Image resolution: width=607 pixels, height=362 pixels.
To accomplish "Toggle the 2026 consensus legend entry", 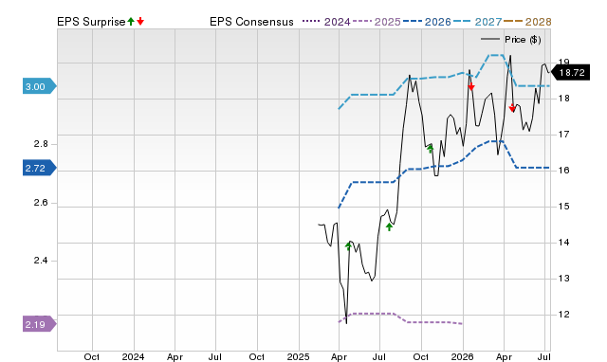I will [427, 22].
